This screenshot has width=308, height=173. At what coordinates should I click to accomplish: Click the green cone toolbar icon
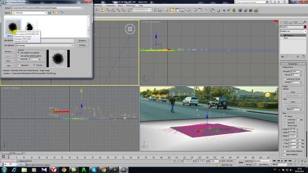[234, 10]
